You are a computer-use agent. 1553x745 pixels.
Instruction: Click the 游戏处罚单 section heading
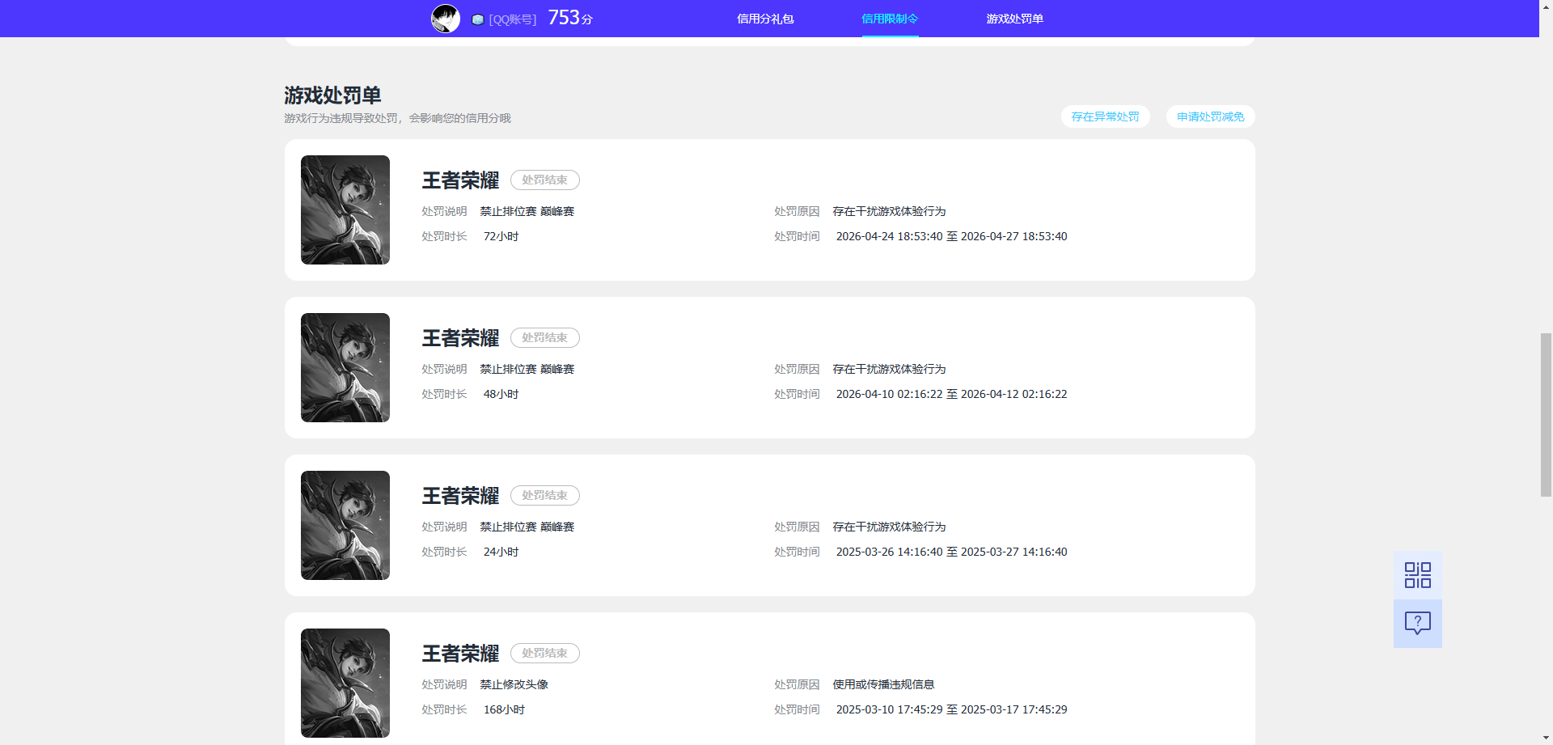pos(332,95)
